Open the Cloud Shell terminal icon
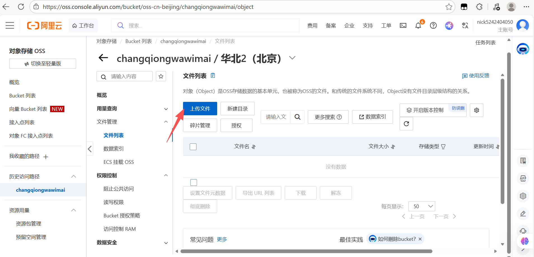 (x=403, y=25)
